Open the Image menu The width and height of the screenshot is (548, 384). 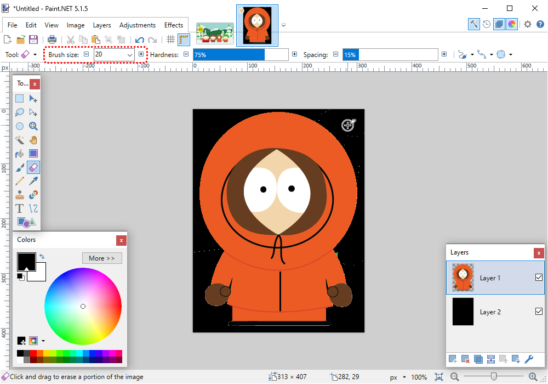pos(76,25)
